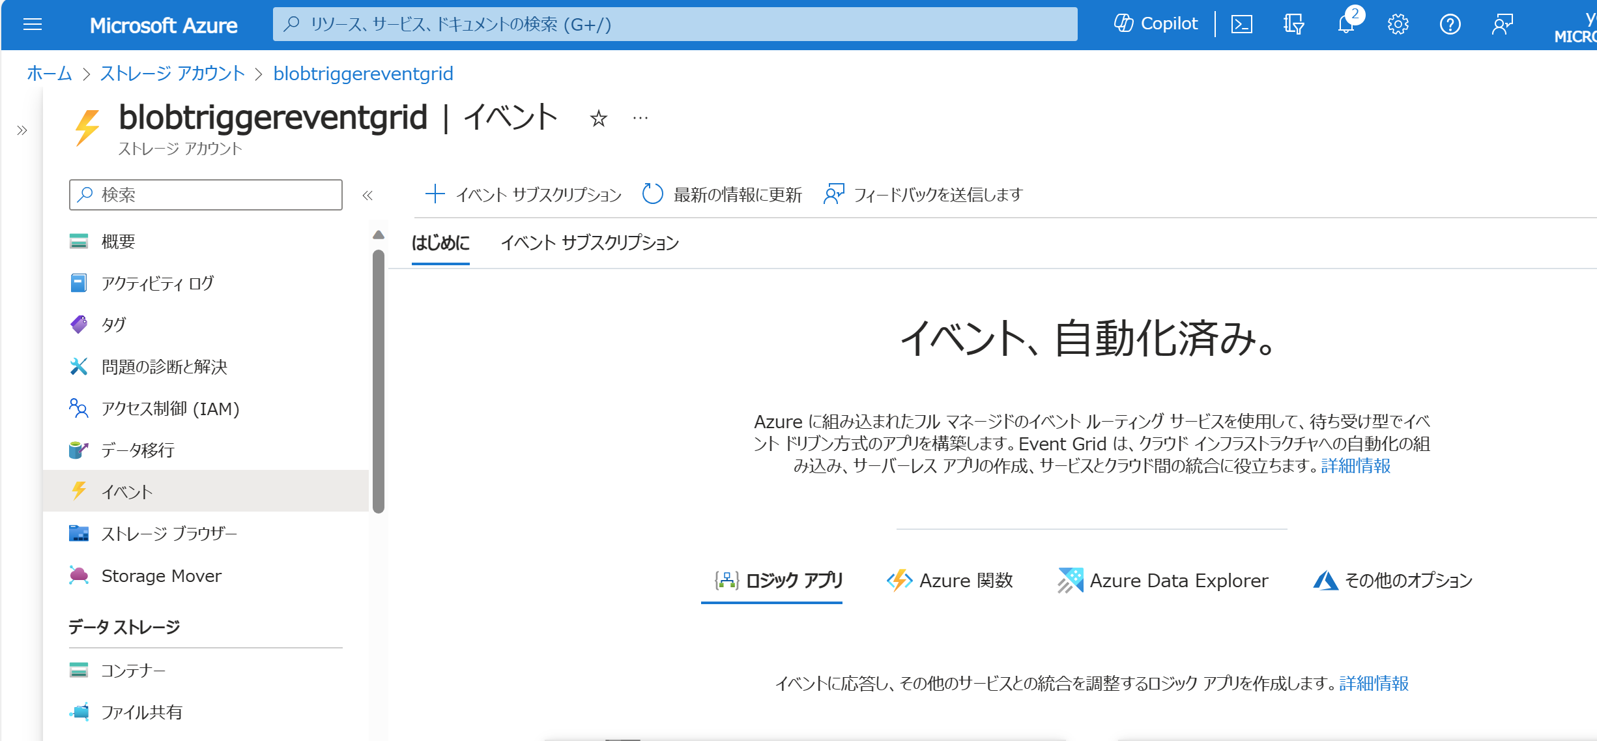1597x741 pixels.
Task: Select the Azure 関数 option
Action: (949, 581)
